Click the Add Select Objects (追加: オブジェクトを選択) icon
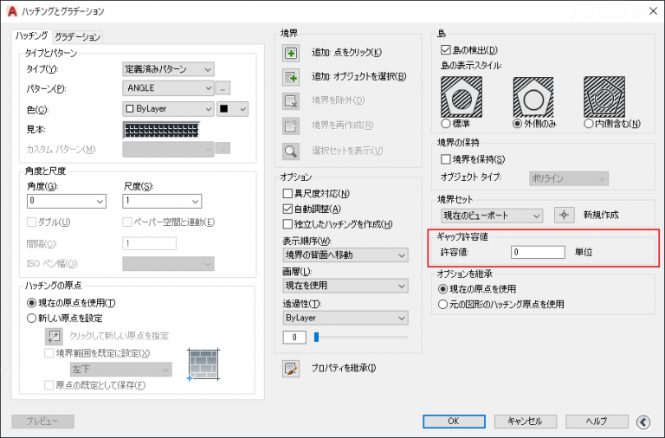 click(x=291, y=76)
